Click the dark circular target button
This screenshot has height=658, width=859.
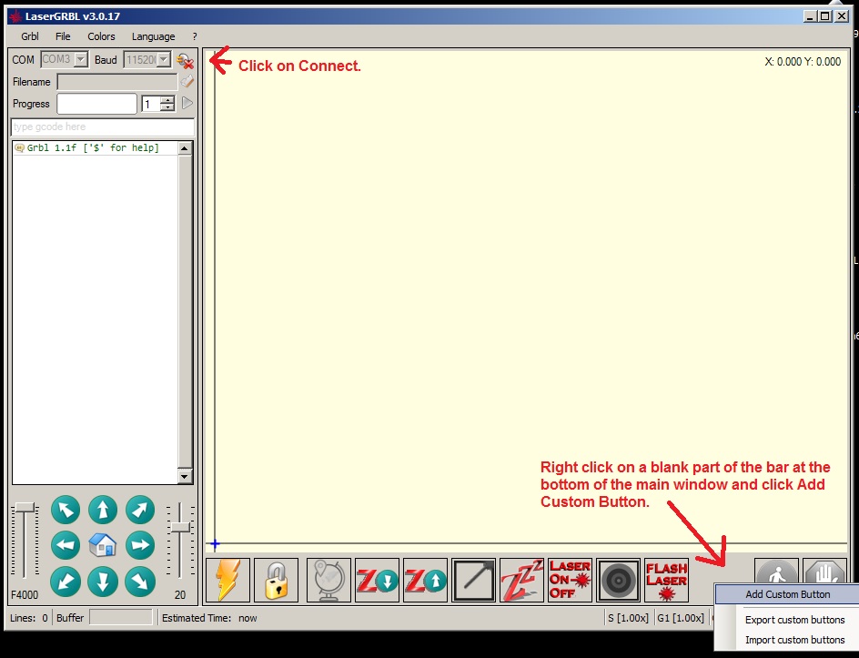(618, 581)
